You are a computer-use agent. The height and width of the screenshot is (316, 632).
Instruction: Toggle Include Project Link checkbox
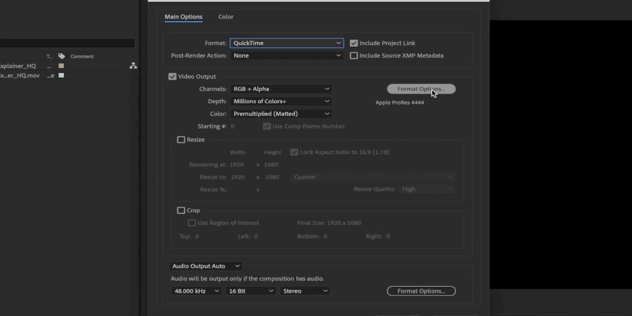point(354,43)
